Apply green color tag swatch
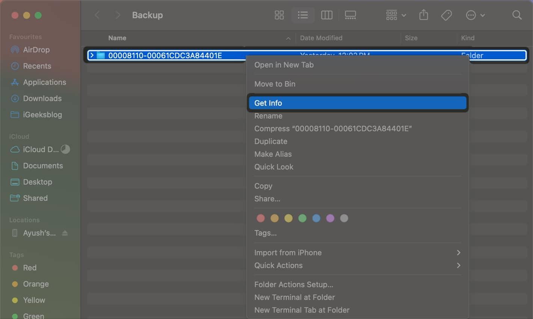This screenshot has height=319, width=533. pyautogui.click(x=302, y=218)
